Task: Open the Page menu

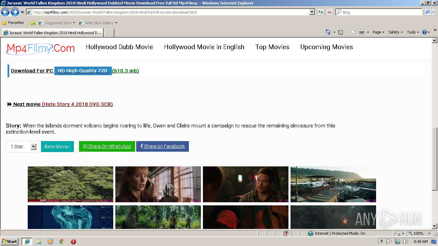Action: pyautogui.click(x=378, y=32)
